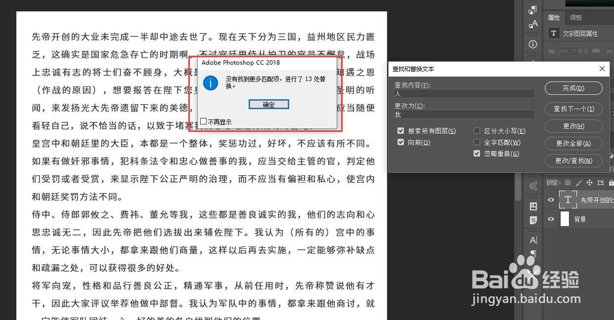
Task: Enable 全字匹配 checkbox
Action: [x=476, y=142]
